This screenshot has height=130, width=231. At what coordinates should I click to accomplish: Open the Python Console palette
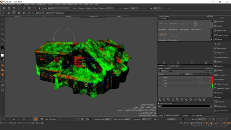point(222,84)
